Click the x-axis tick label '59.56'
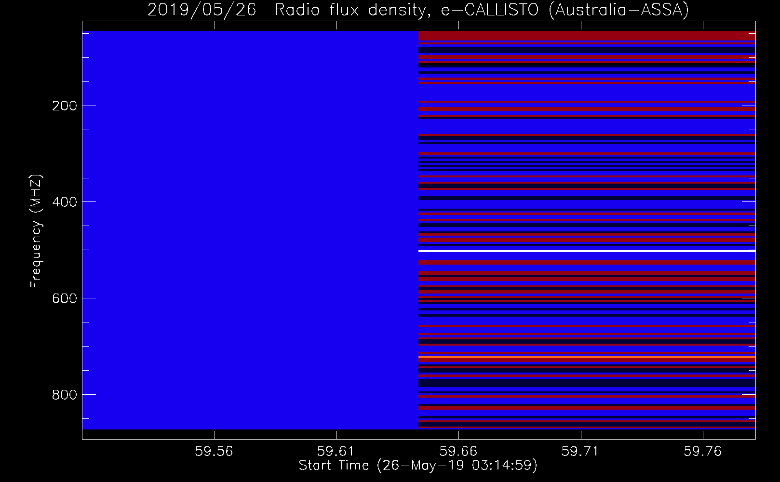 [214, 451]
